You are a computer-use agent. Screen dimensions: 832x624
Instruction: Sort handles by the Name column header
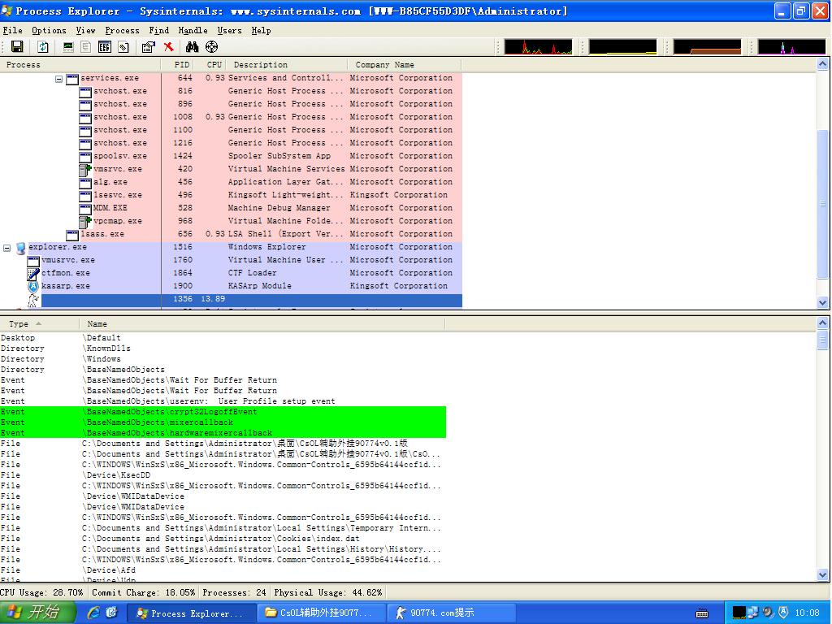(262, 323)
